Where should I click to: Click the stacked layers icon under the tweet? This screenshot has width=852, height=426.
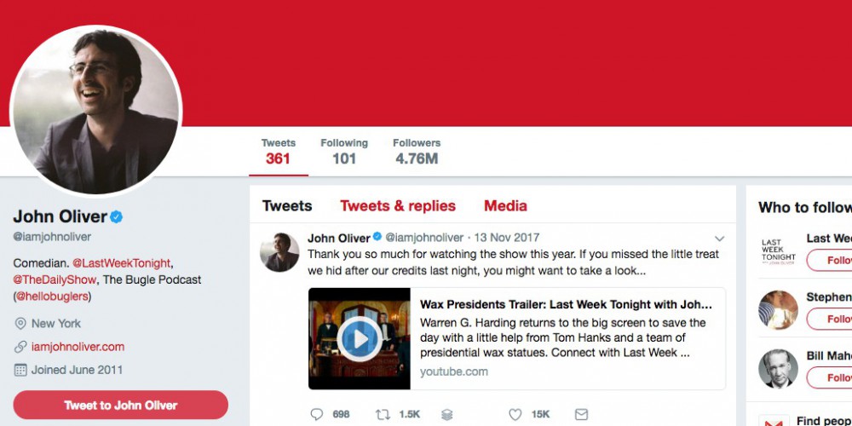click(x=447, y=415)
